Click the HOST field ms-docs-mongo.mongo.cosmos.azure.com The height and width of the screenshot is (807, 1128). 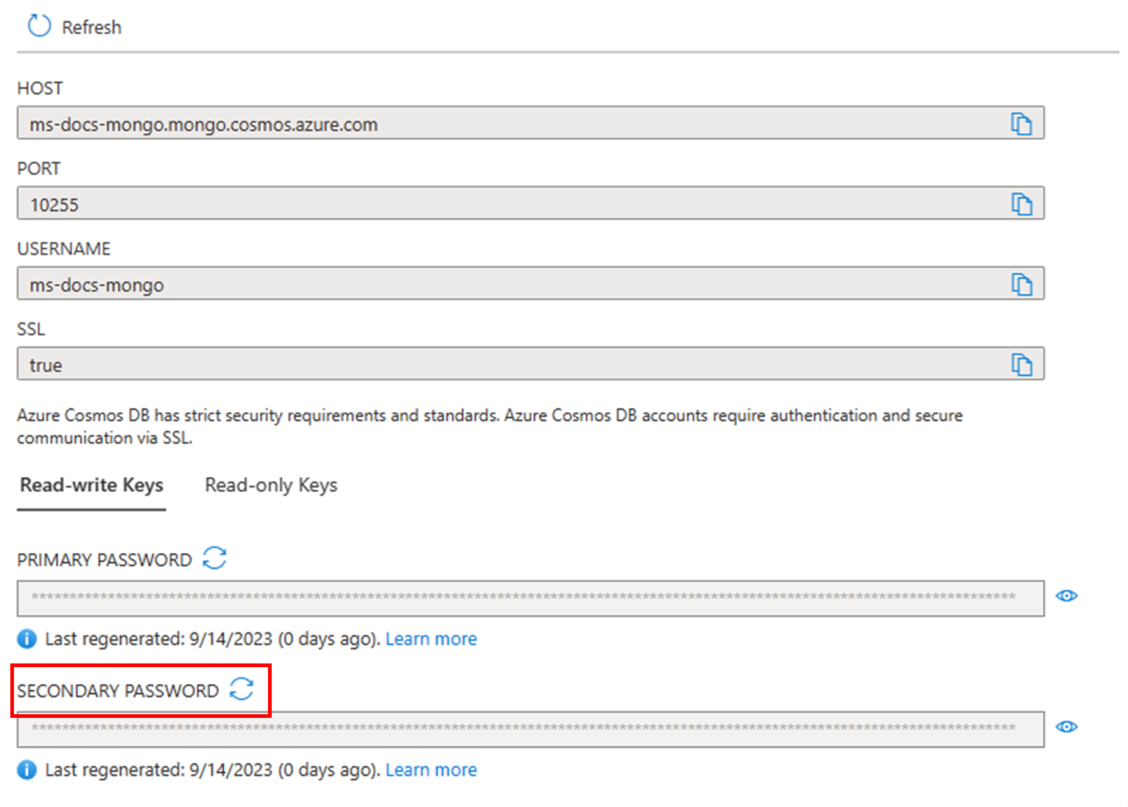(530, 123)
